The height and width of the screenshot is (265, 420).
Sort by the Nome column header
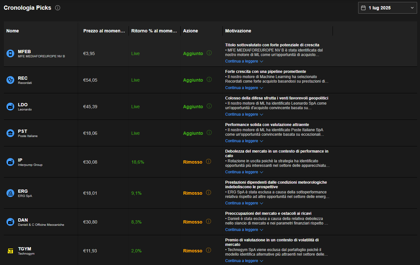(x=13, y=31)
